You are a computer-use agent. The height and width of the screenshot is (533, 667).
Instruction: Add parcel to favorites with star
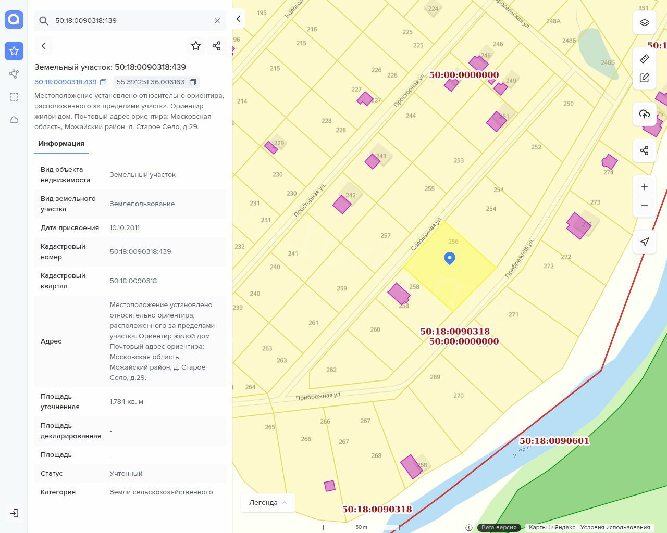pyautogui.click(x=196, y=46)
